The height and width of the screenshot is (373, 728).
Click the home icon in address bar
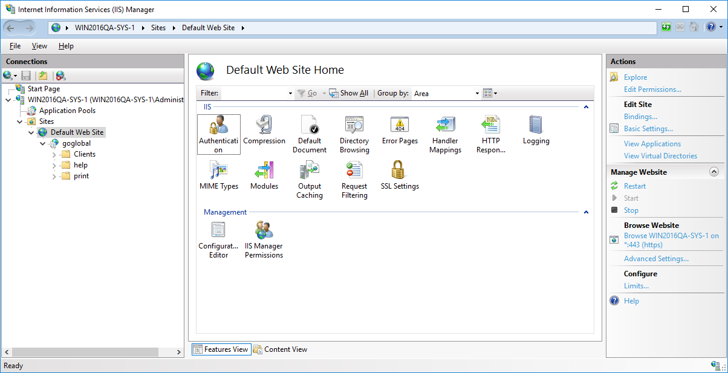click(x=694, y=27)
